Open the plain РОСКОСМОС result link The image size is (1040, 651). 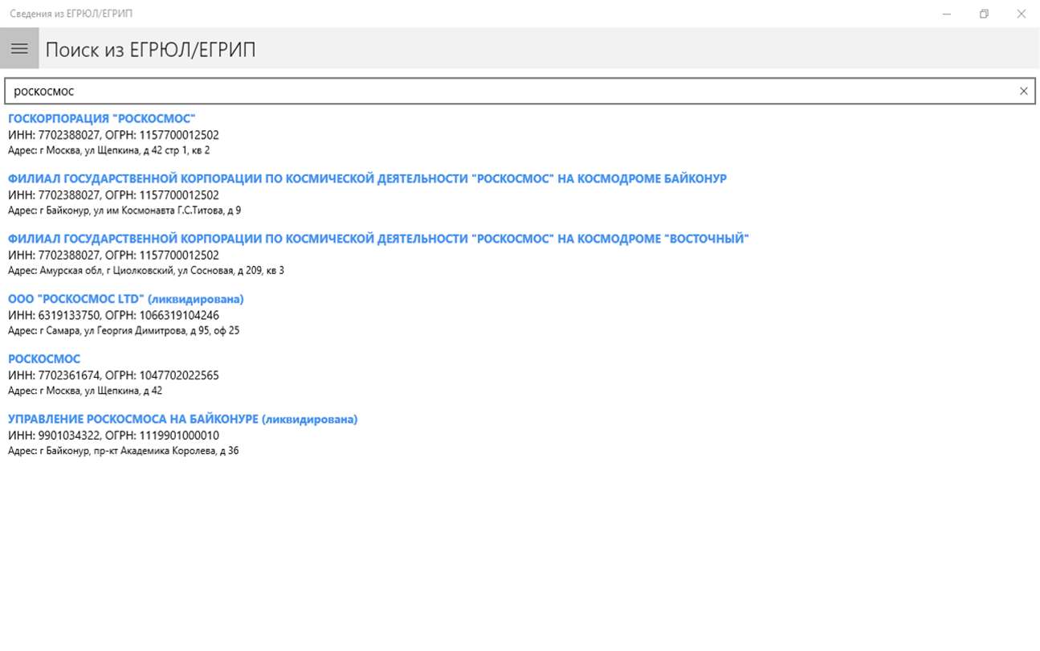44,359
